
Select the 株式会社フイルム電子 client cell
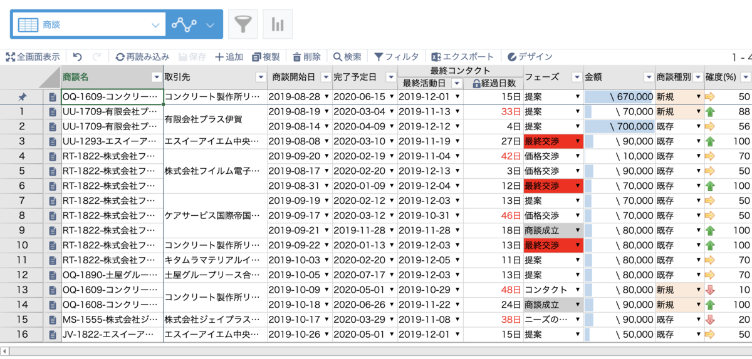pyautogui.click(x=216, y=171)
